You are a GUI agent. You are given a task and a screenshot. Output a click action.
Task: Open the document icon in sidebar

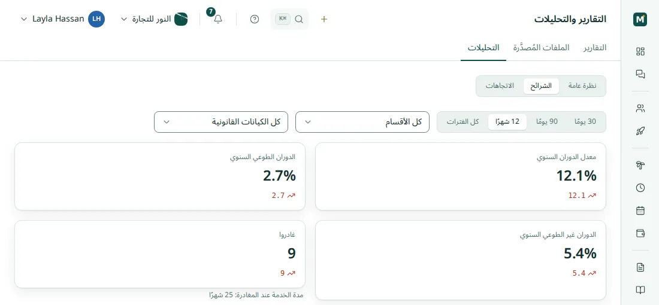coord(640,267)
